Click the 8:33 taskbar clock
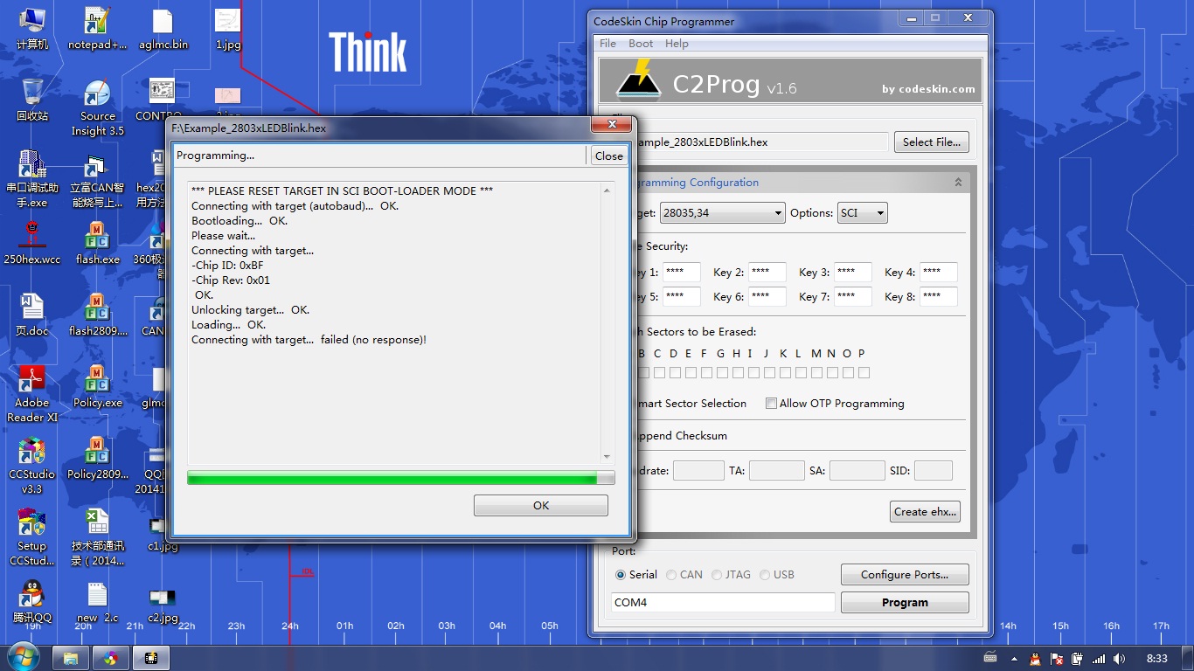 pyautogui.click(x=1156, y=659)
